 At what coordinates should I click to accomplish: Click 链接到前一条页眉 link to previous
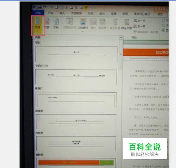(x=146, y=32)
